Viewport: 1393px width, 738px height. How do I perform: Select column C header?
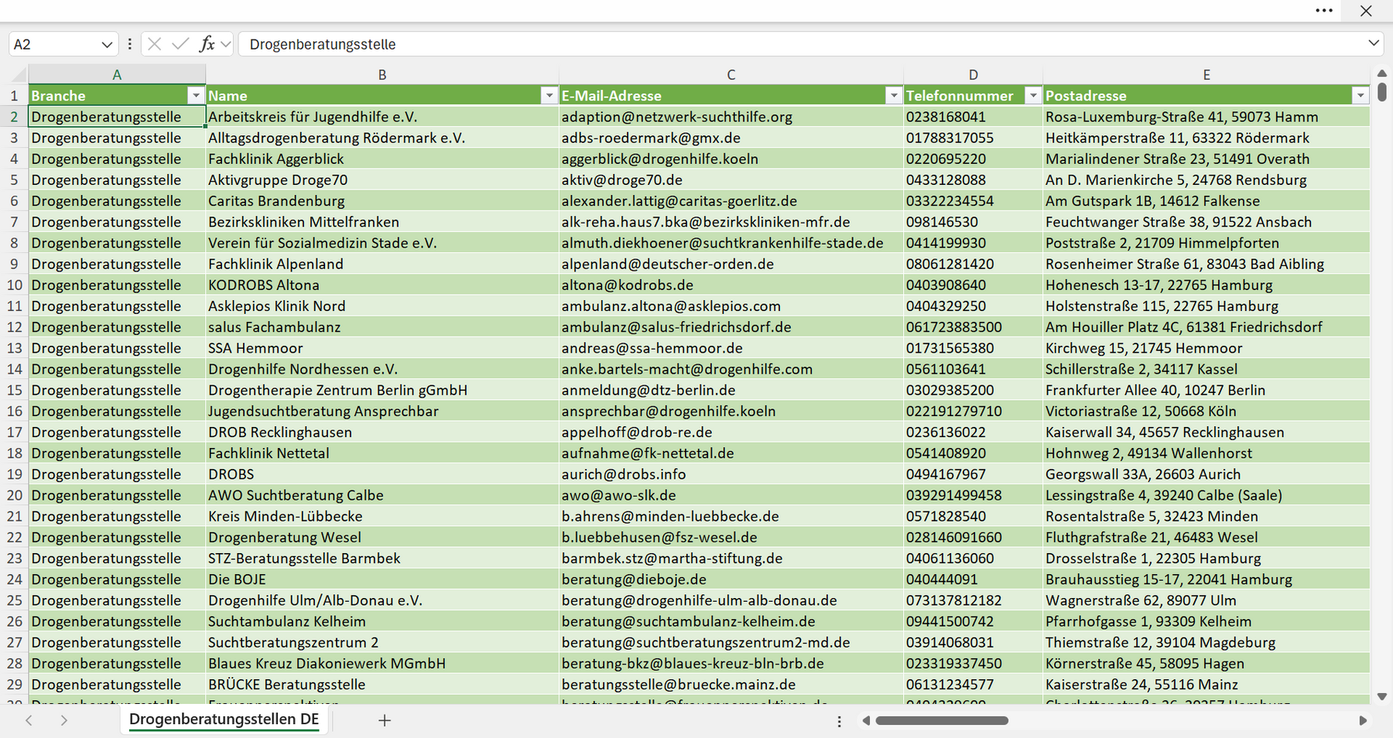pos(731,74)
